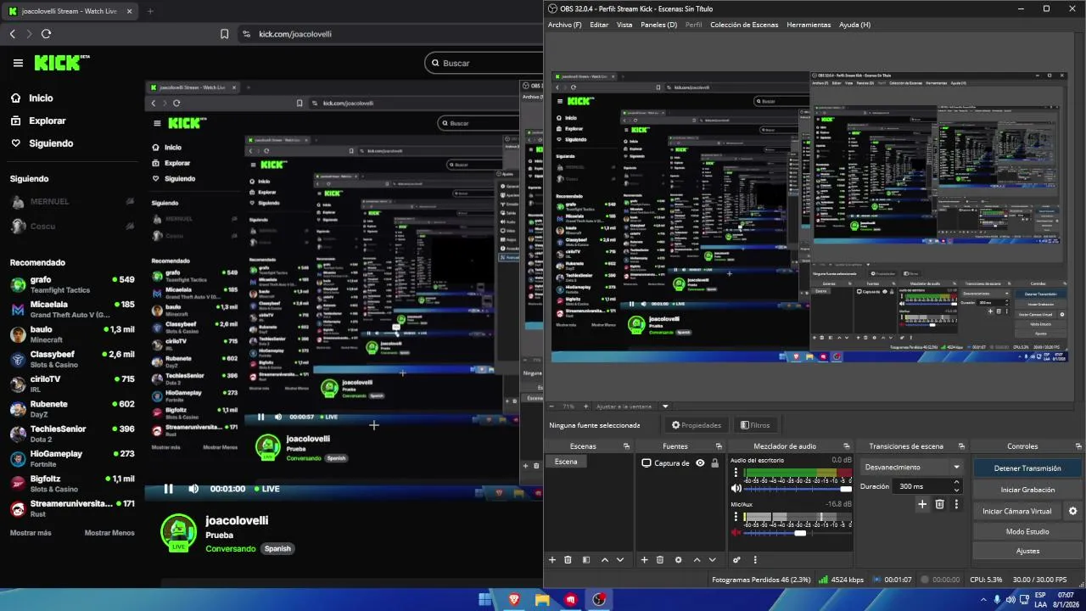Open Ayuda (H) menu
The image size is (1086, 611).
(854, 25)
